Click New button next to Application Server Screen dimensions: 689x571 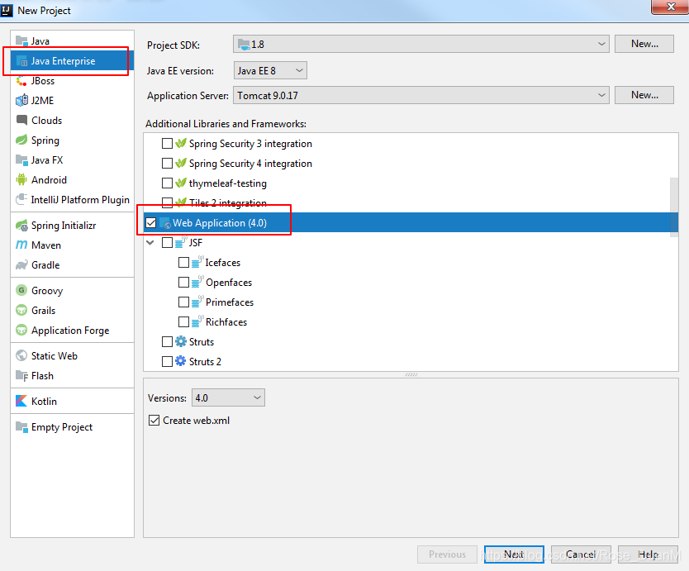click(644, 95)
